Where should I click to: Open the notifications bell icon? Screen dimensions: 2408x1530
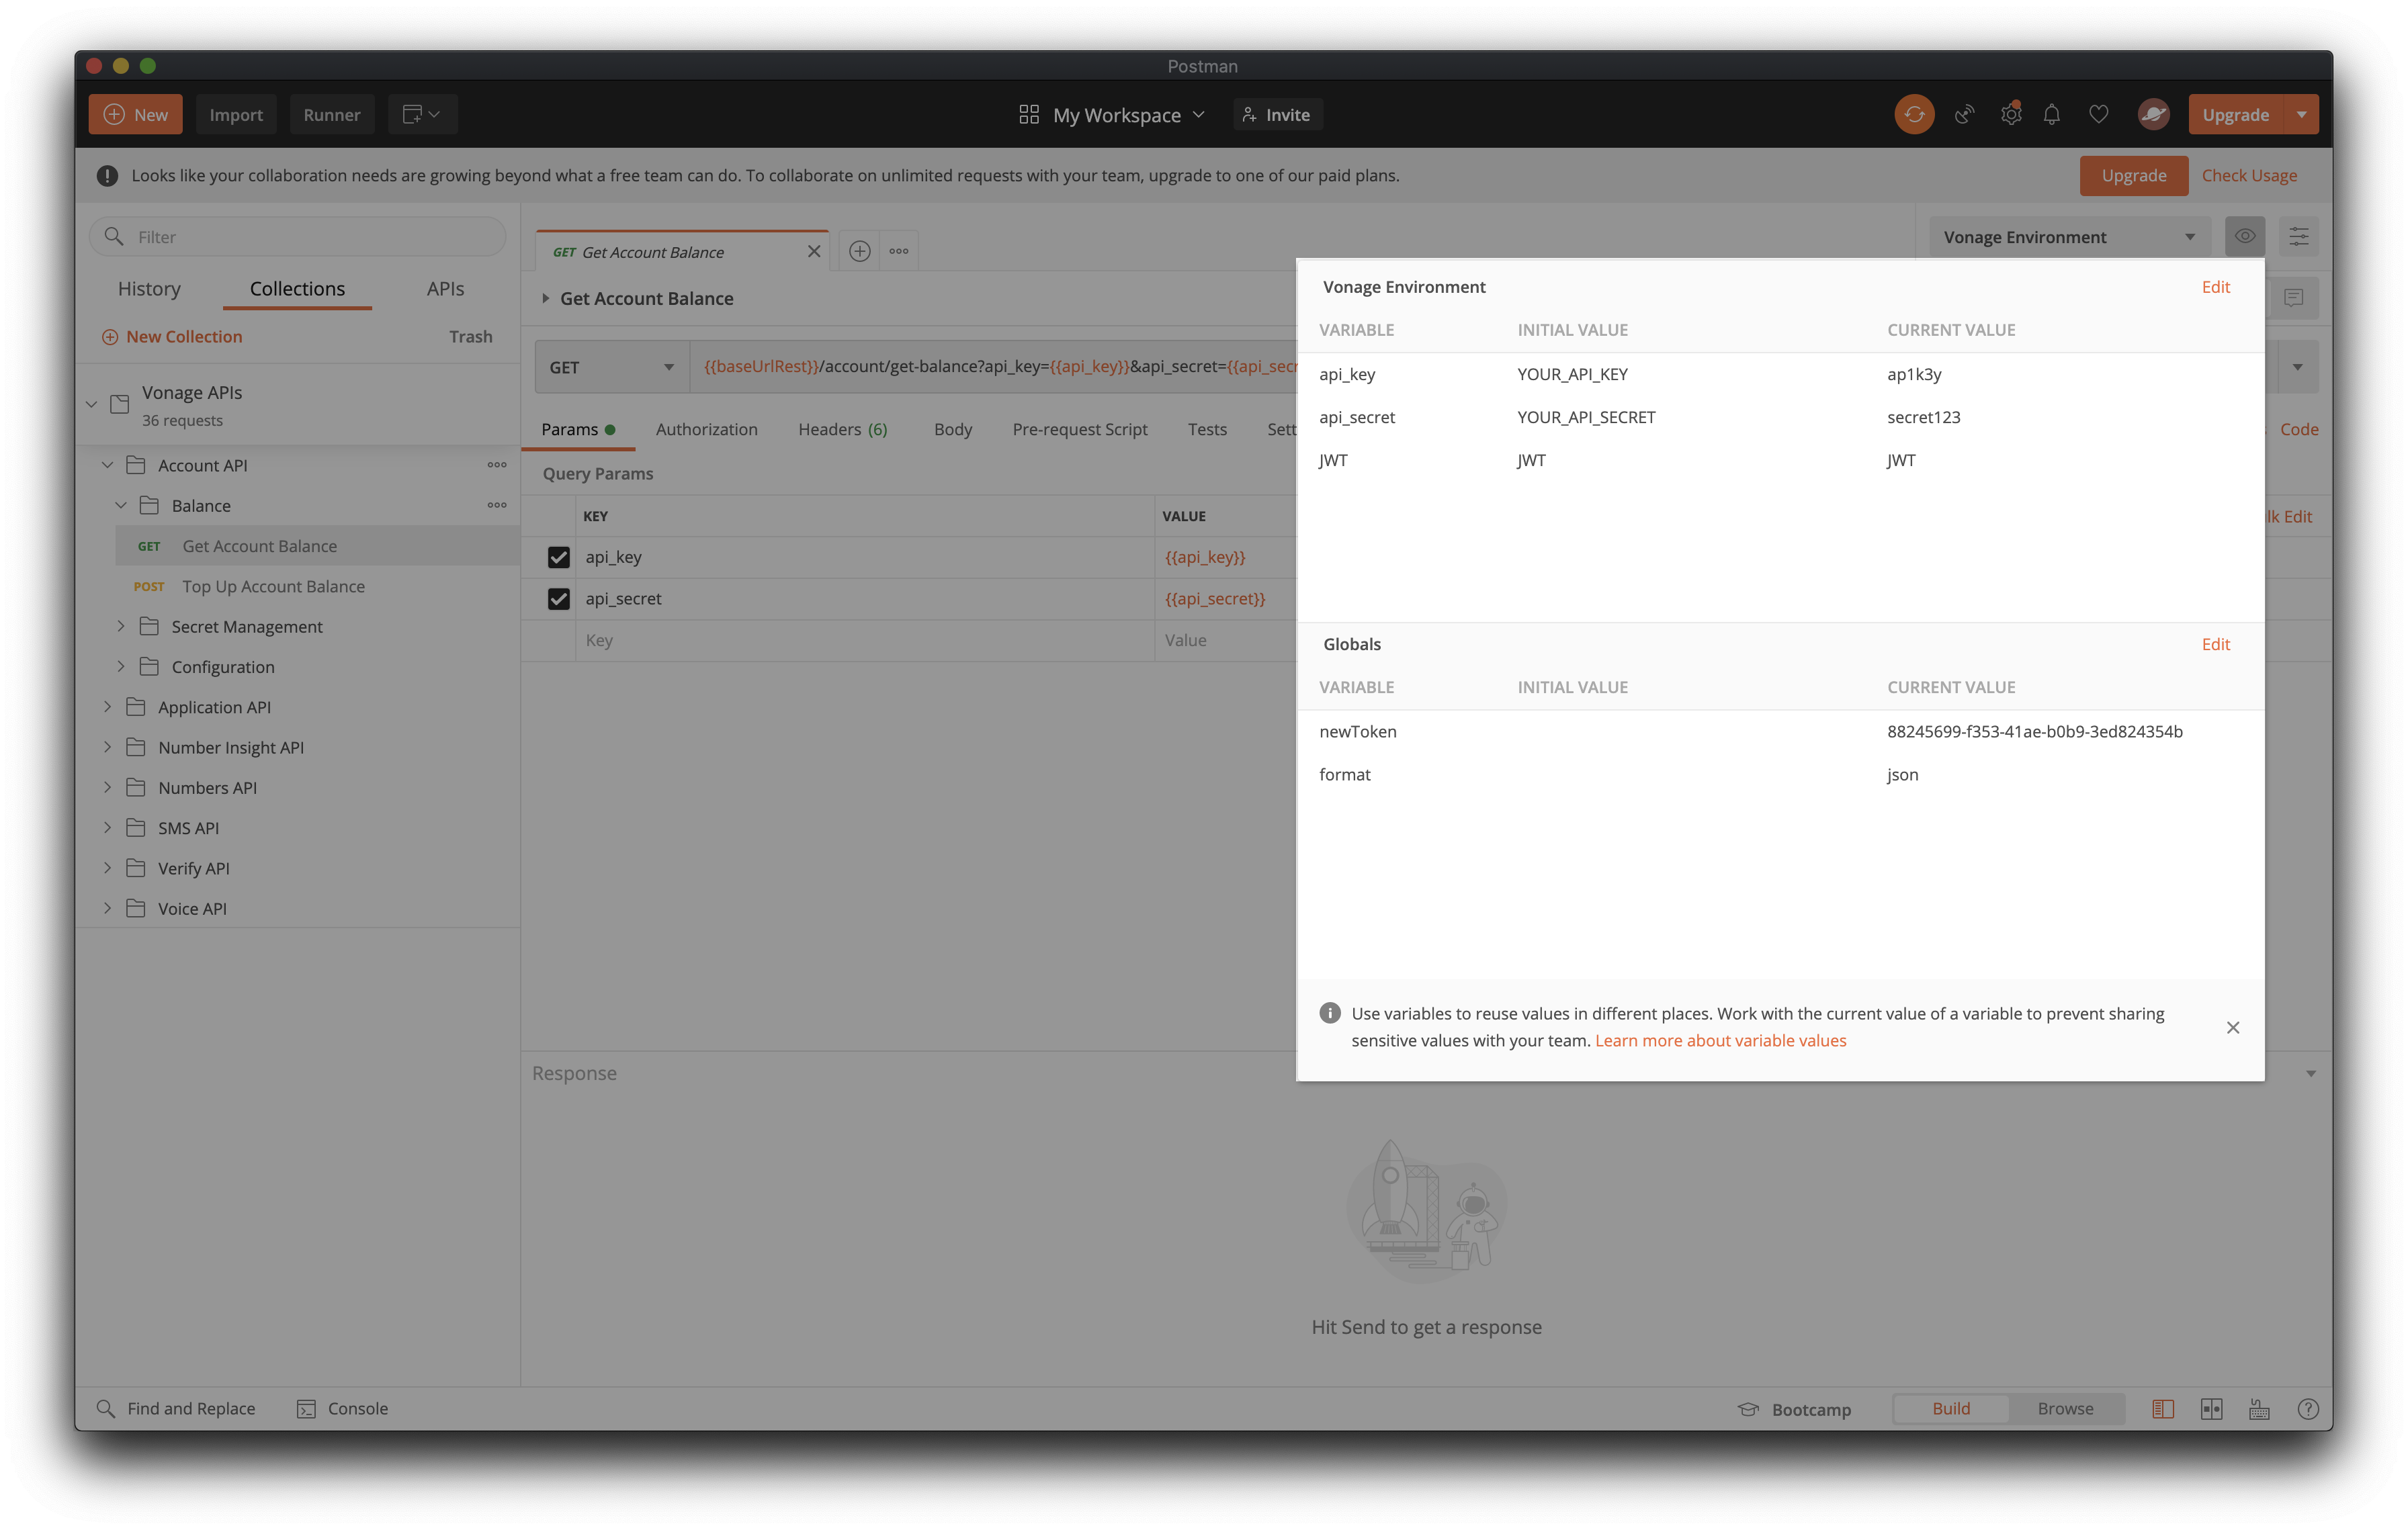pos(2052,115)
